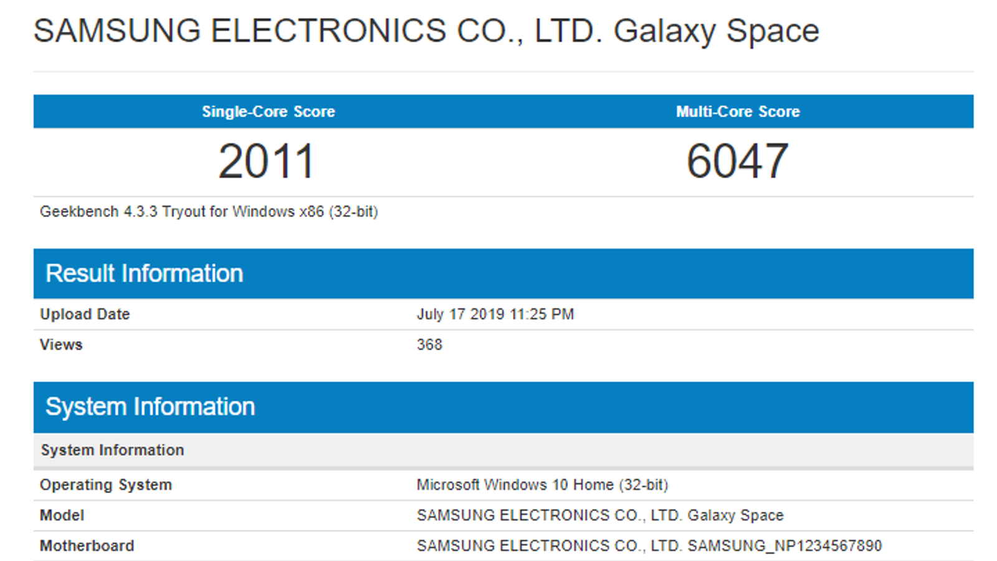
Task: Click the Single-Core Score header label
Action: (269, 112)
